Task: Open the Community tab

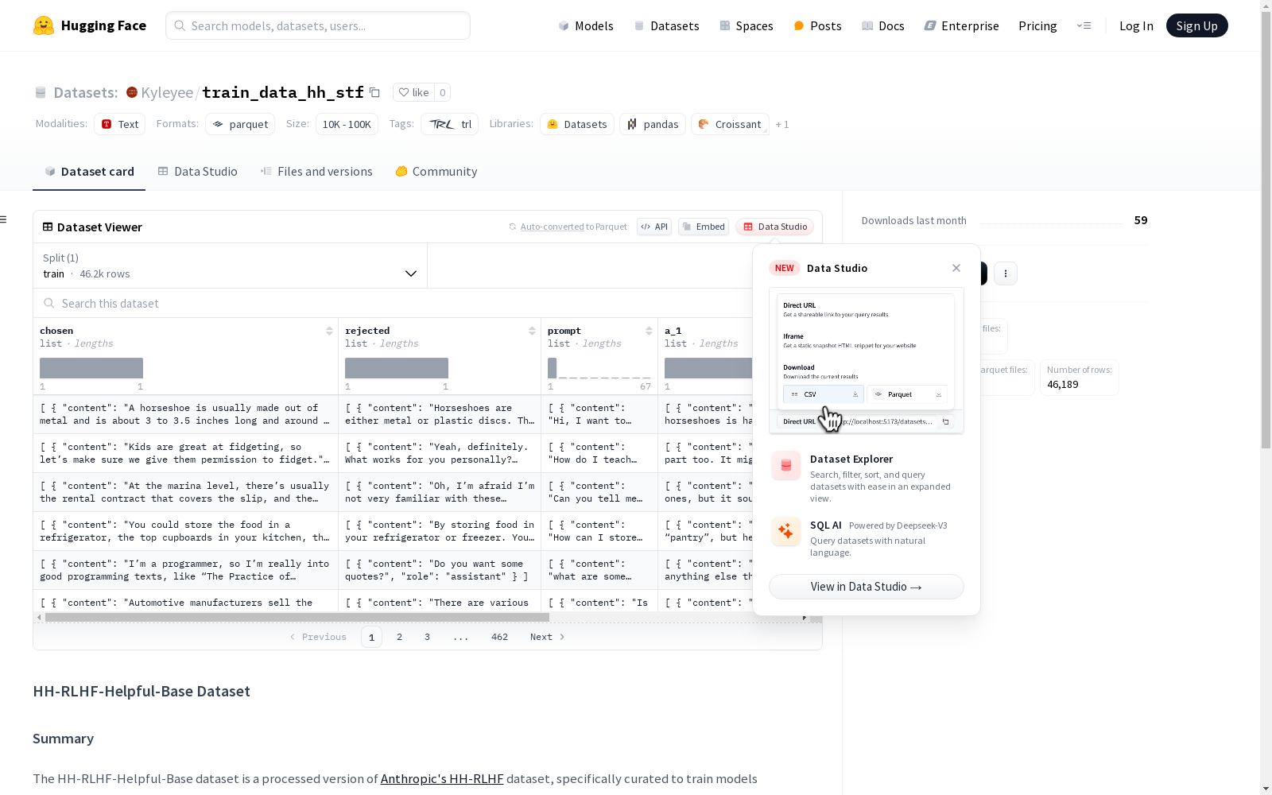Action: [x=436, y=172]
